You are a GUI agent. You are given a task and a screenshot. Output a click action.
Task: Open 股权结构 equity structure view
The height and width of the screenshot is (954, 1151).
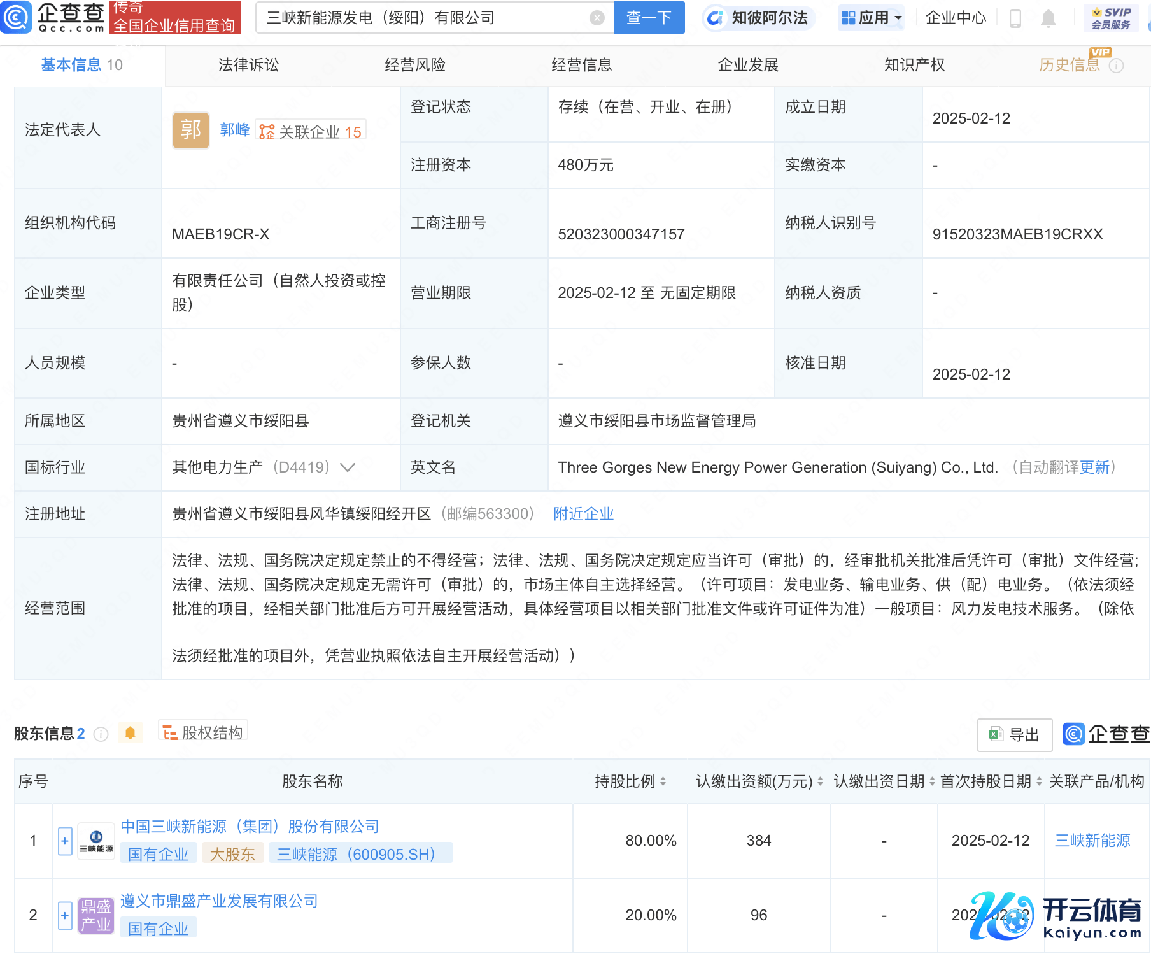click(x=203, y=733)
